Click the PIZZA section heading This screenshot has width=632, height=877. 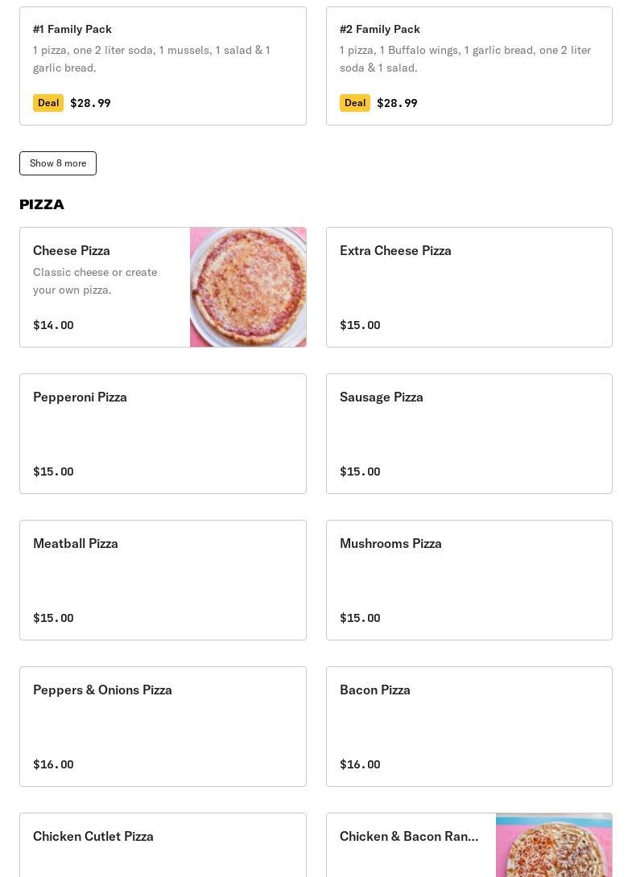pos(42,204)
